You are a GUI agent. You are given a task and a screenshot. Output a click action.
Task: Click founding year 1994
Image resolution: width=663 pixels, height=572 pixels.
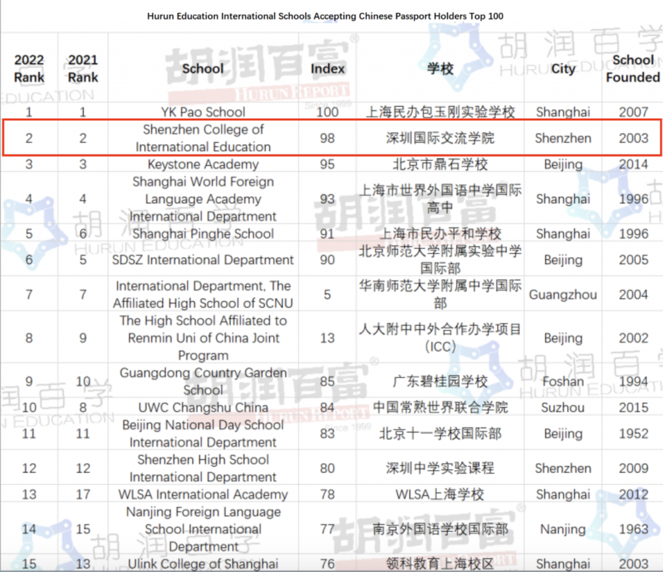(x=633, y=381)
